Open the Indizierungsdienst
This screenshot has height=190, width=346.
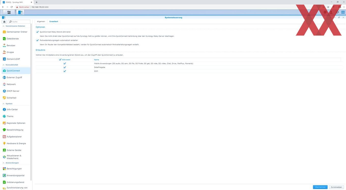click(16, 182)
